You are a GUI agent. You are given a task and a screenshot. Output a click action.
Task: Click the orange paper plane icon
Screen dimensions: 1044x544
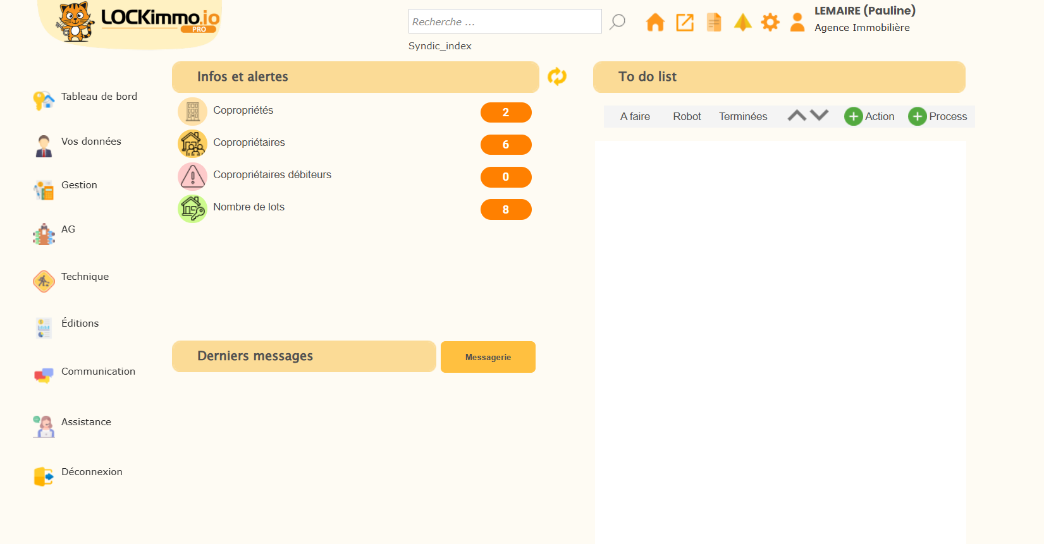coord(742,23)
